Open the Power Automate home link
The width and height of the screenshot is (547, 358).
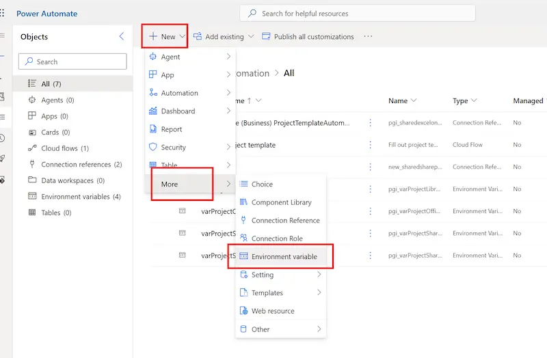click(46, 14)
